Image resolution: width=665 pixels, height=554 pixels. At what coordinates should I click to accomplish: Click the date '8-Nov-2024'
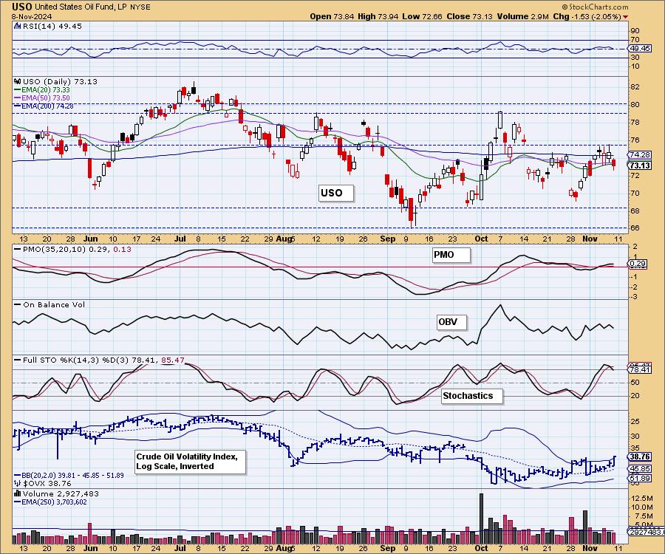click(x=32, y=16)
